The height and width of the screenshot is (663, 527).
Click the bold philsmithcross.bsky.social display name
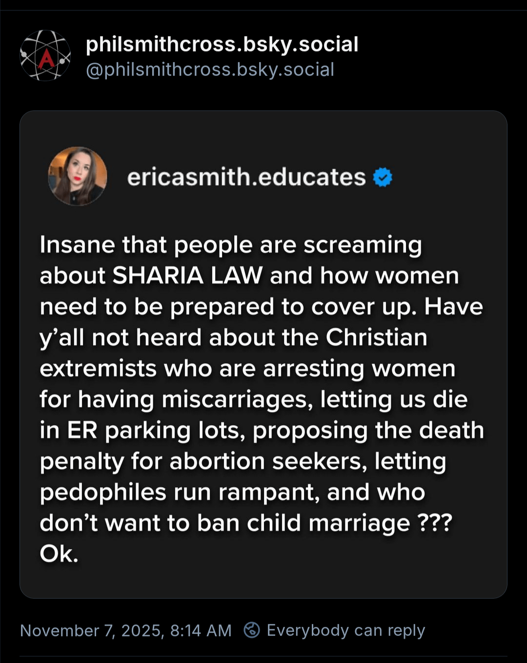pyautogui.click(x=222, y=44)
